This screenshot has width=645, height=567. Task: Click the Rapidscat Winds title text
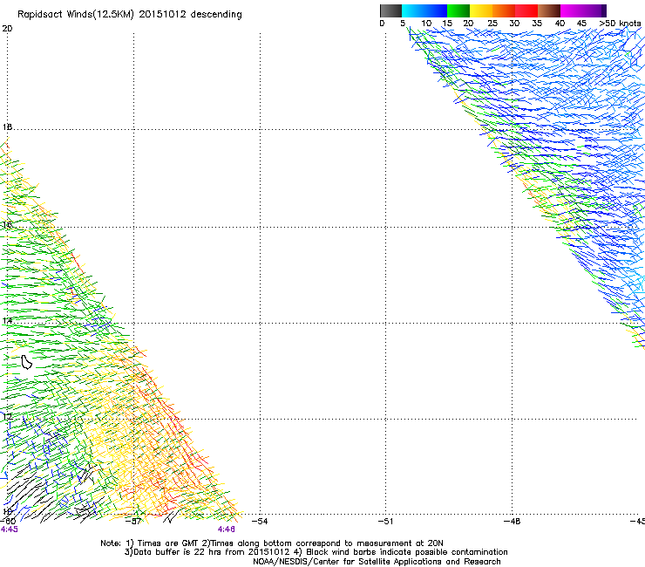130,15
